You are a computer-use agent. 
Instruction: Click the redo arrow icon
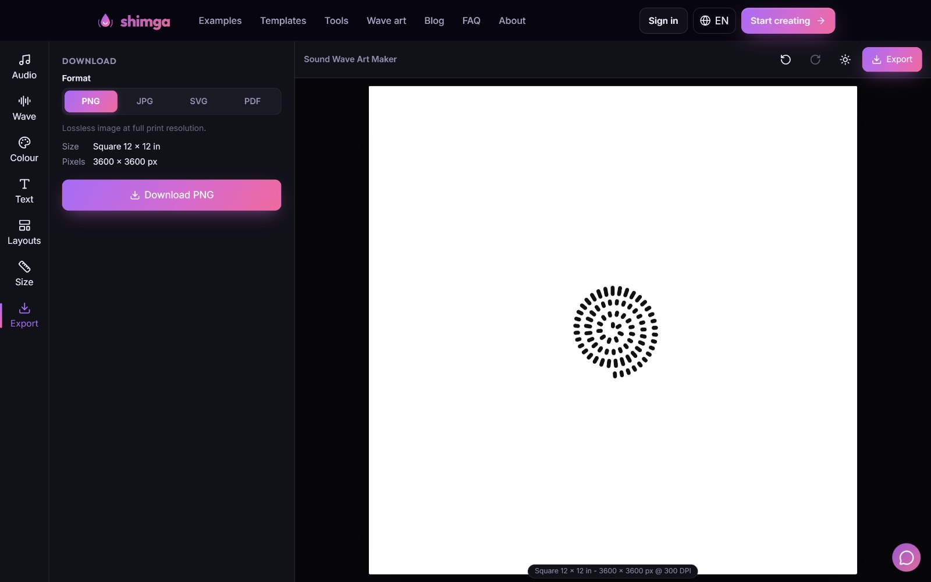point(815,59)
